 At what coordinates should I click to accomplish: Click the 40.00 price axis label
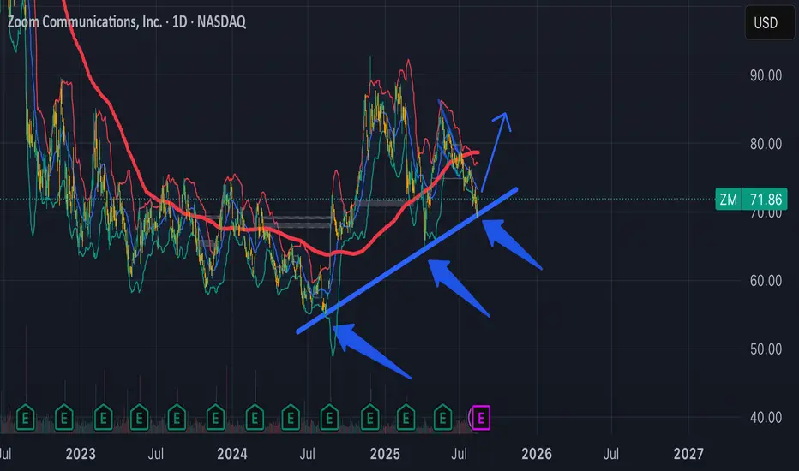click(766, 418)
